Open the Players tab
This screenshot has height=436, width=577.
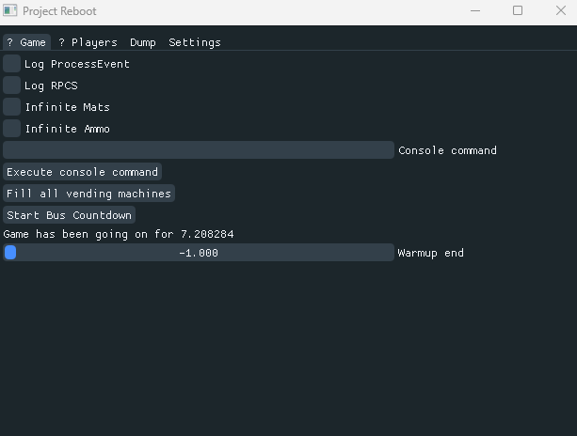coord(88,42)
